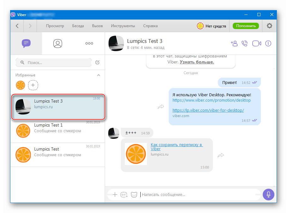The image size is (287, 213).
Task: Collapse the Избранные section
Action: 98,75
